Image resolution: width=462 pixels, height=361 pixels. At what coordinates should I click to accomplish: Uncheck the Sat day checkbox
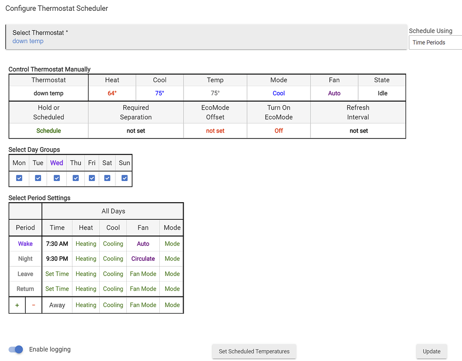click(107, 178)
